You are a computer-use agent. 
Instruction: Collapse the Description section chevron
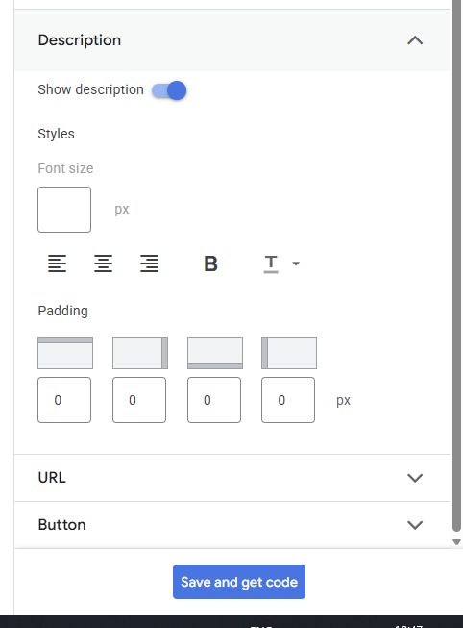[415, 40]
